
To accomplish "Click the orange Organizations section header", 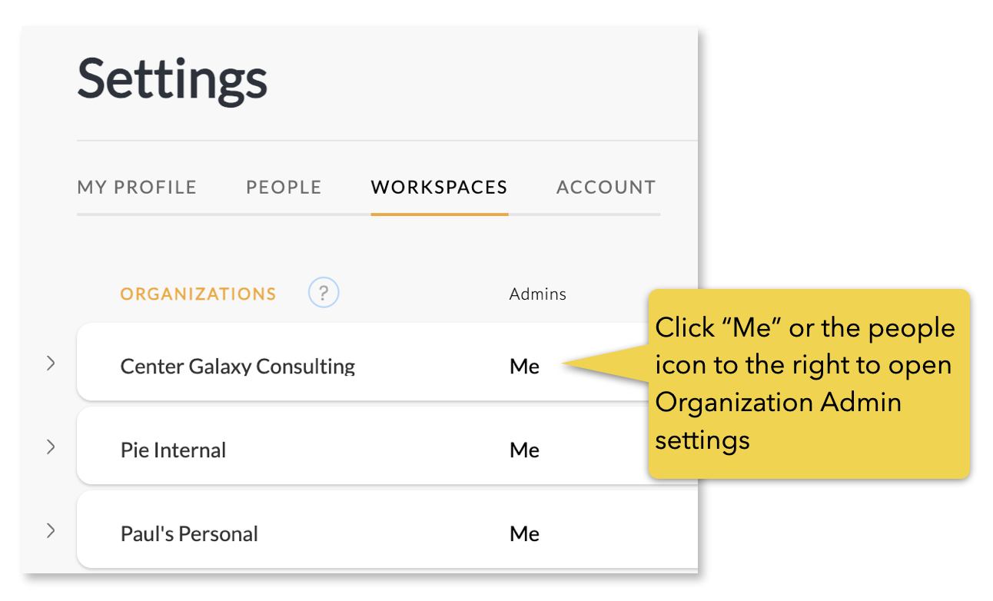I will [x=198, y=294].
